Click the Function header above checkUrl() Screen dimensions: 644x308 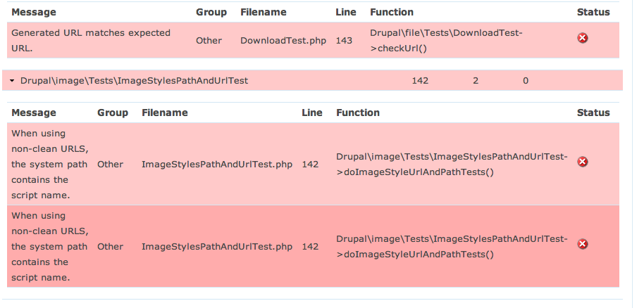tap(392, 12)
